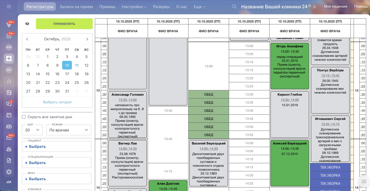Open the О нас tab
370x191 pixels.
182,7
